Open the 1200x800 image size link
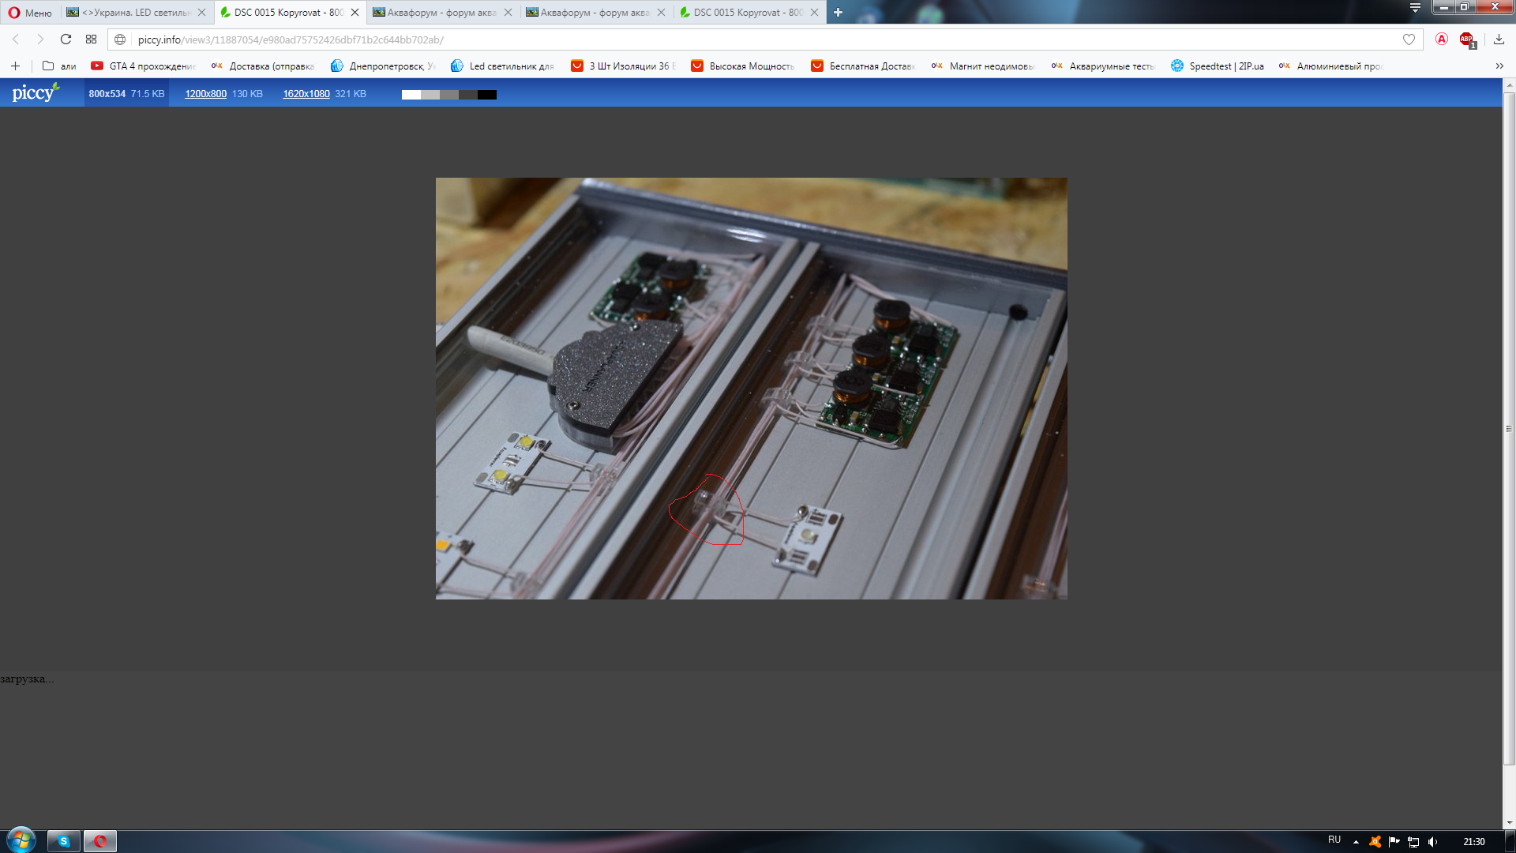This screenshot has width=1516, height=853. [x=205, y=94]
